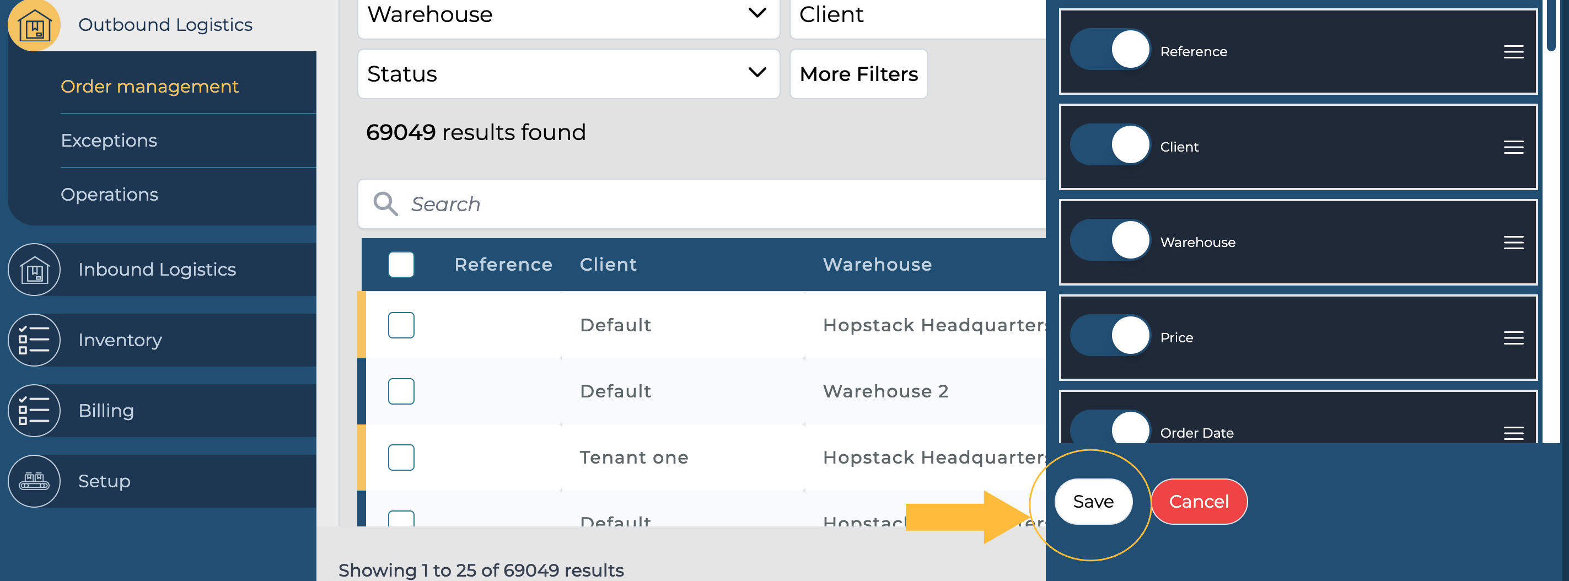This screenshot has height=581, width=1569.
Task: Click the Setup conveyor icon
Action: pyautogui.click(x=34, y=481)
